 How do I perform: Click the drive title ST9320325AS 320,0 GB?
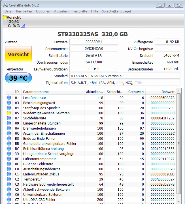[x=92, y=34]
